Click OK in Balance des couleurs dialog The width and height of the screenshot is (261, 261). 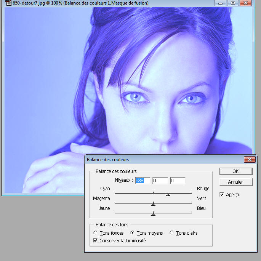coord(236,171)
